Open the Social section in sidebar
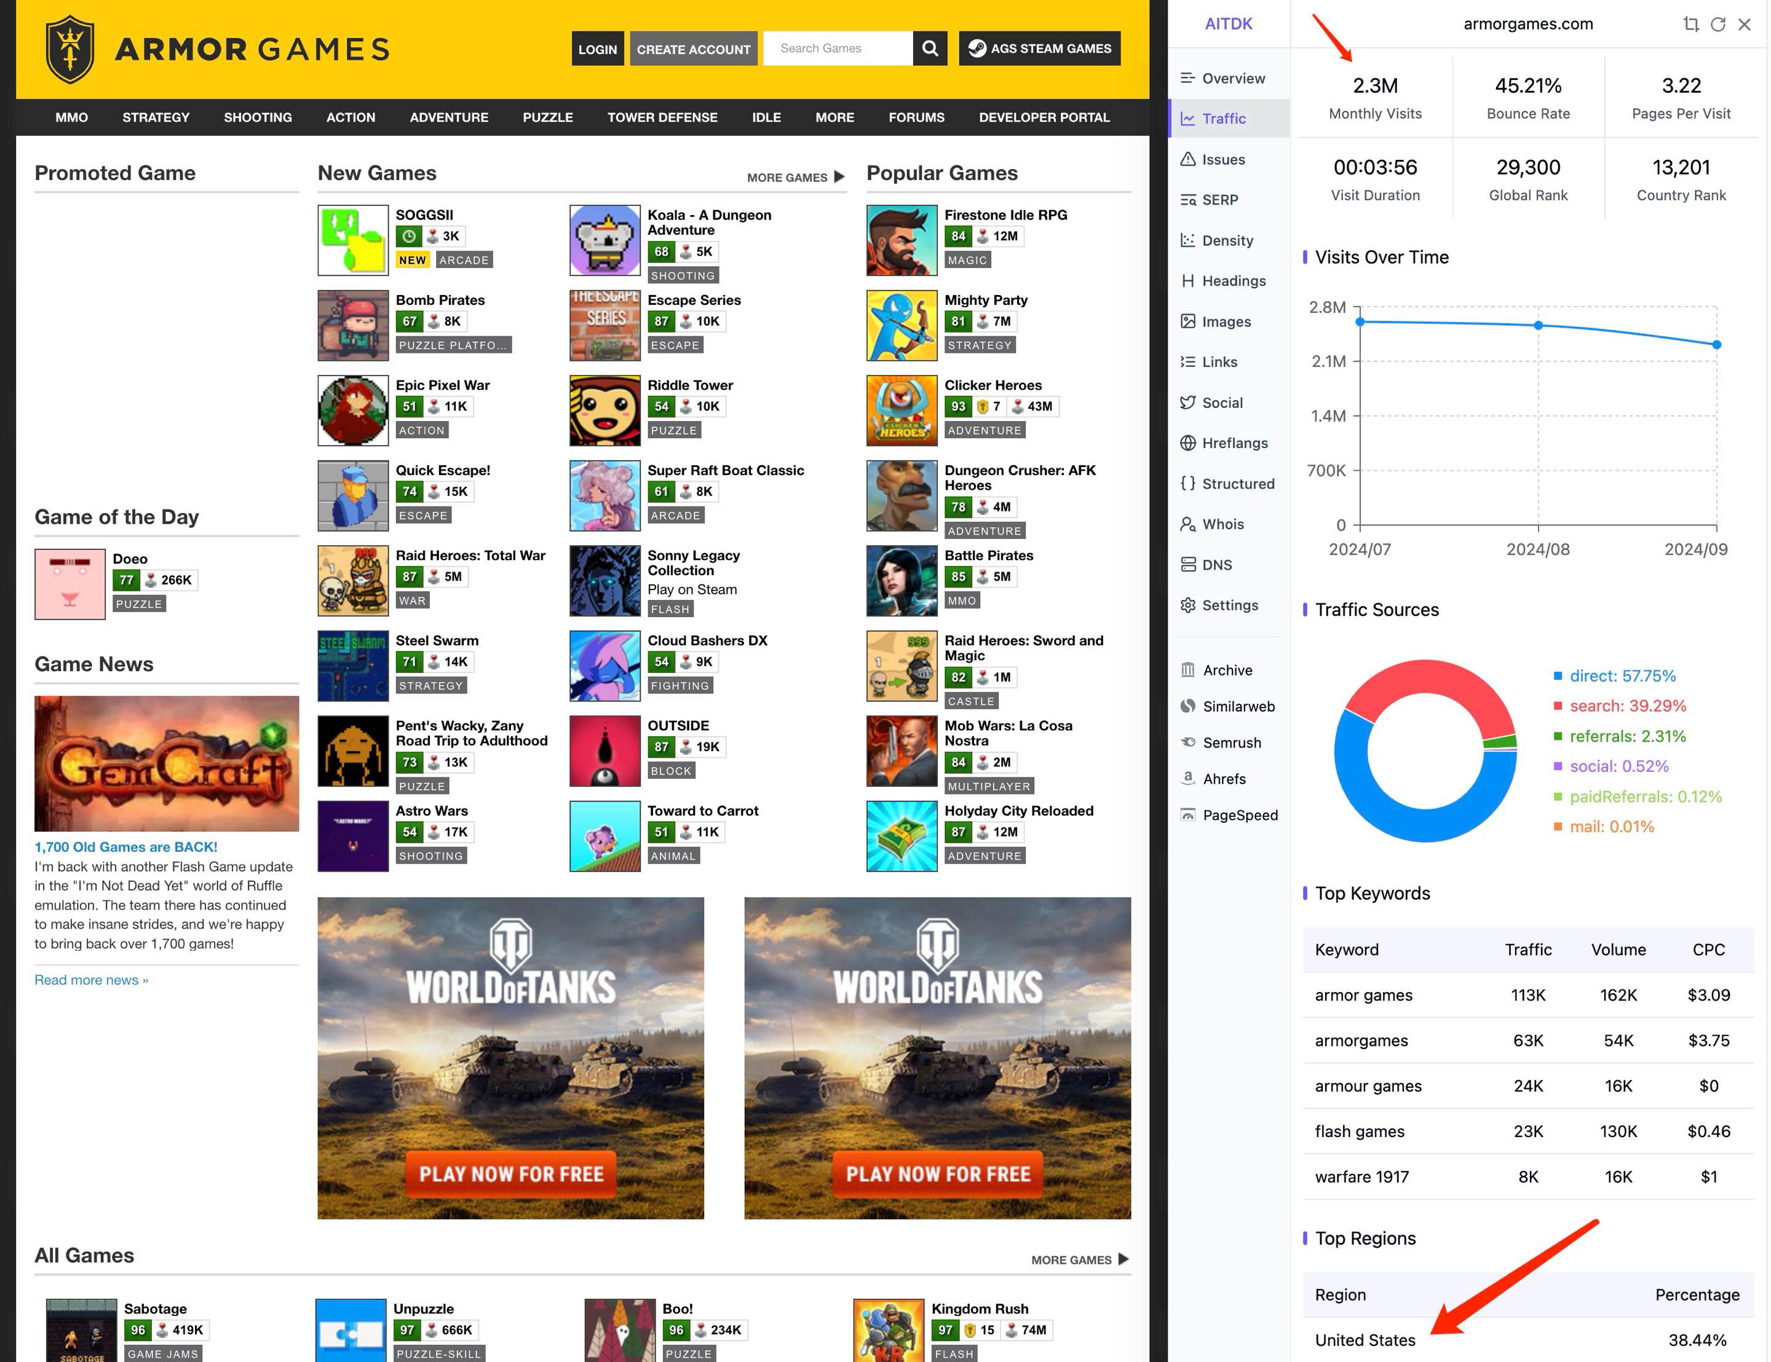The height and width of the screenshot is (1362, 1771). [x=1229, y=403]
